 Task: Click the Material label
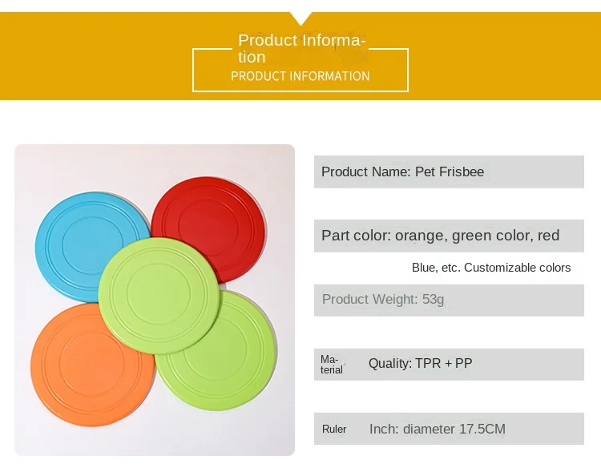click(331, 365)
